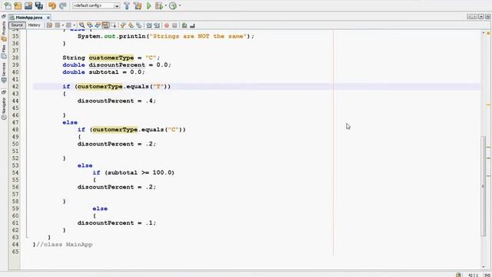Viewport: 492px width, 277px height.
Task: Open the Navigator side panel
Action: [4, 108]
